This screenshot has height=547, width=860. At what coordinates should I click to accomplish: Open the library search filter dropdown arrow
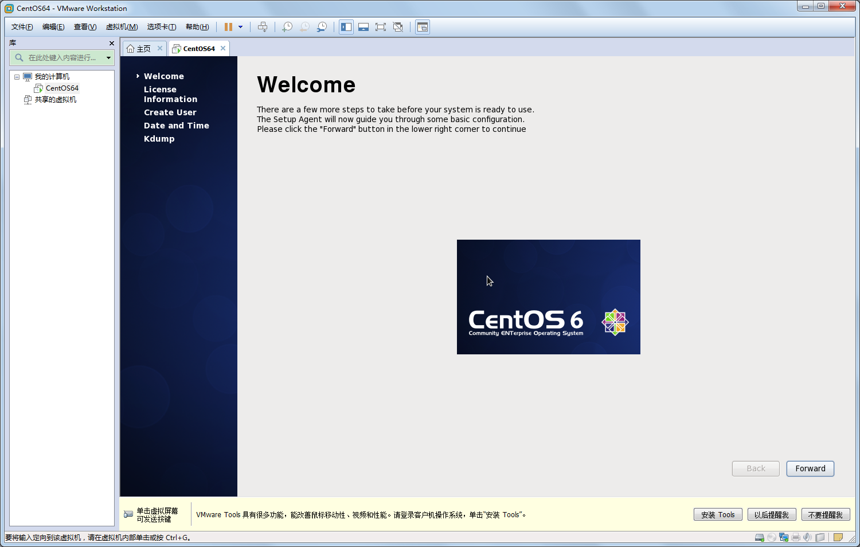point(108,57)
